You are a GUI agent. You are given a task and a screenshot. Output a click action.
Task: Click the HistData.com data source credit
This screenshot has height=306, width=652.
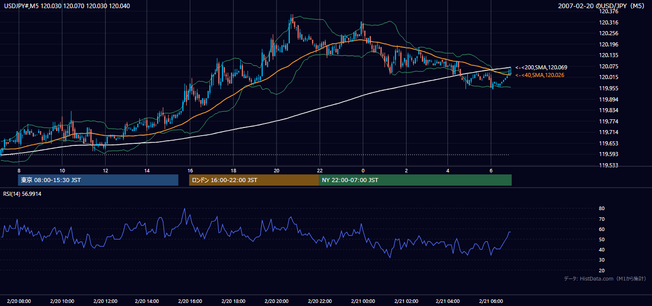click(x=604, y=278)
